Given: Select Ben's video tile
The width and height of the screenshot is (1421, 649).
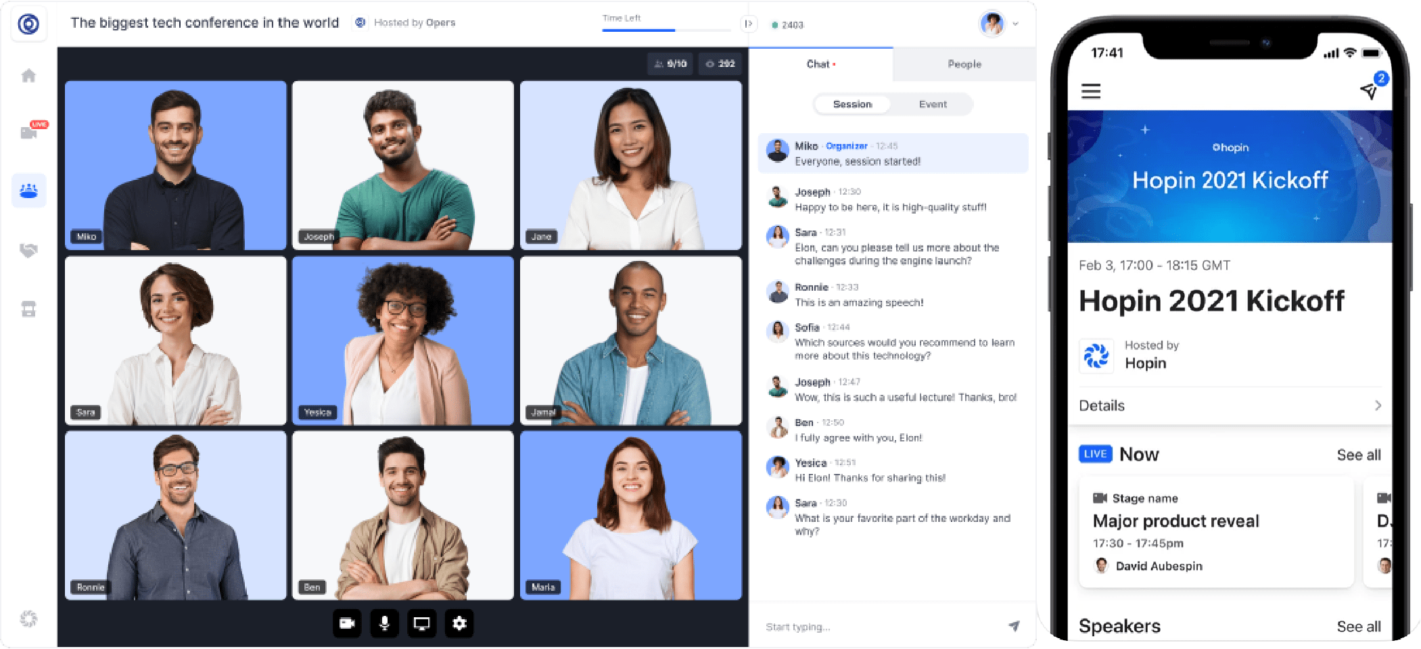Looking at the screenshot, I should [403, 516].
